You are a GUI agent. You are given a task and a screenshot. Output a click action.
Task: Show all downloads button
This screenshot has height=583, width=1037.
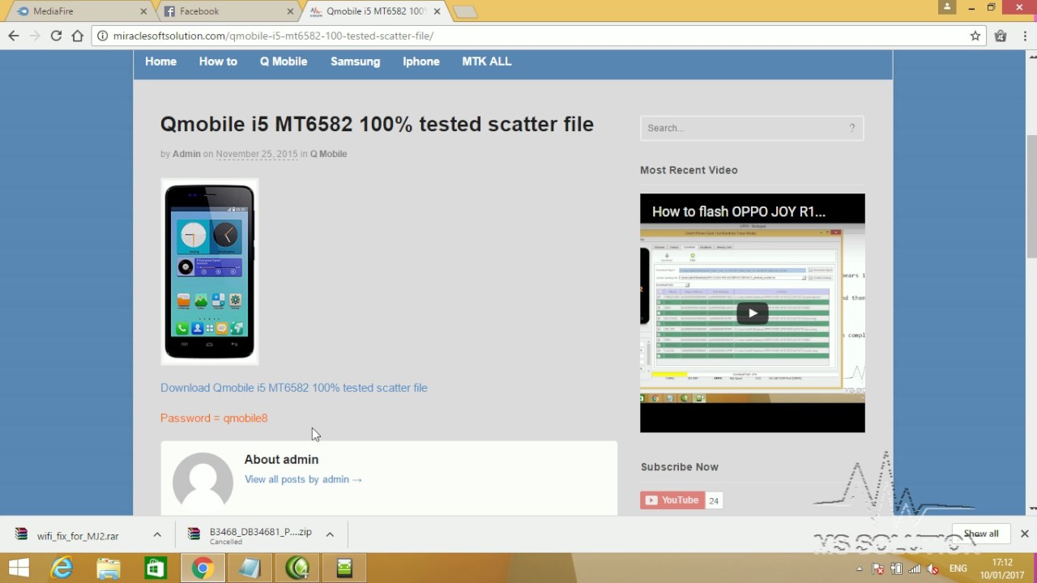click(981, 534)
